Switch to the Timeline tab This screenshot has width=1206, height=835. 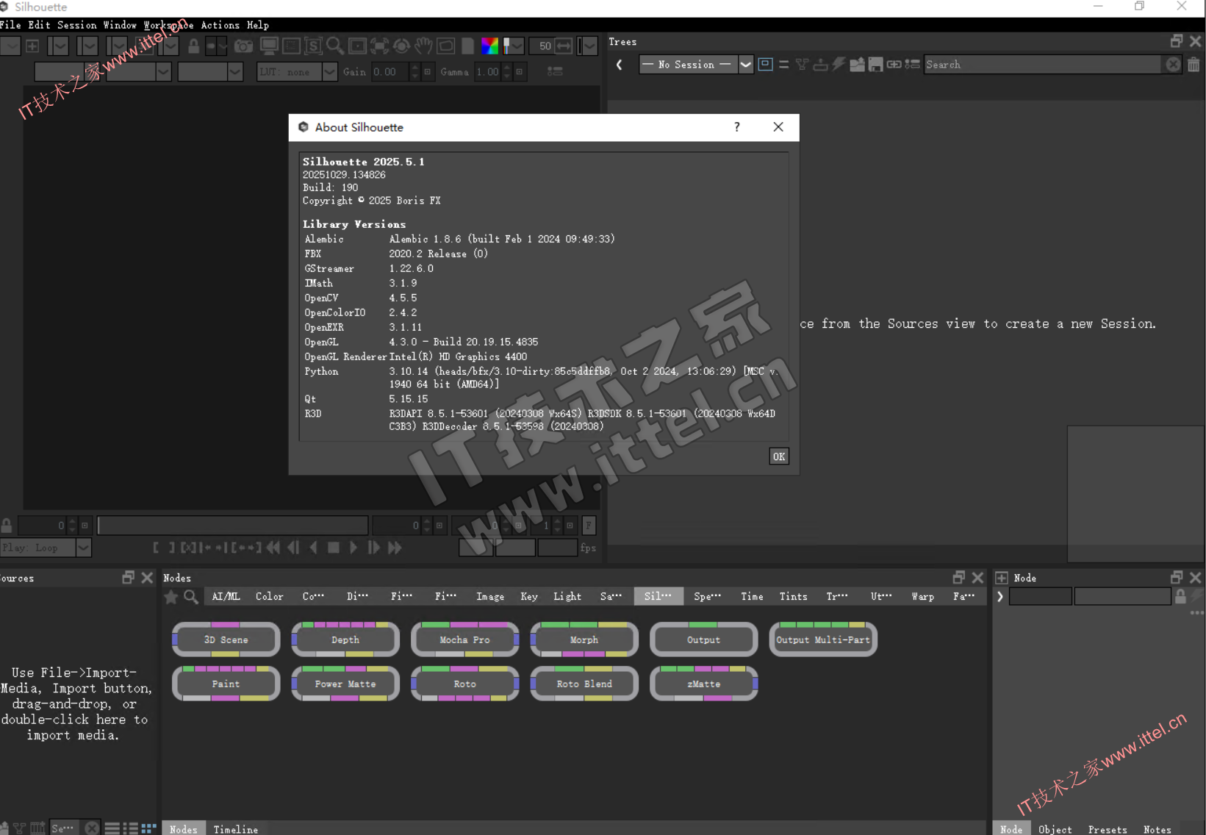(x=235, y=829)
